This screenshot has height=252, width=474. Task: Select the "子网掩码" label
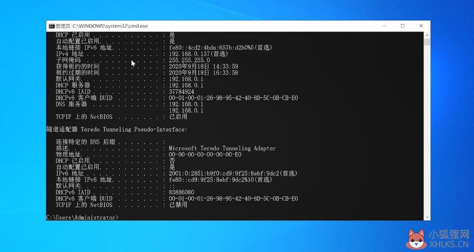pyautogui.click(x=68, y=60)
